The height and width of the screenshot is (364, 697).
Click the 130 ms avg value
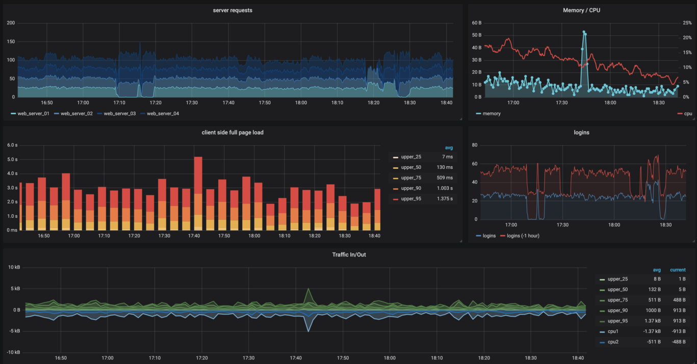445,167
